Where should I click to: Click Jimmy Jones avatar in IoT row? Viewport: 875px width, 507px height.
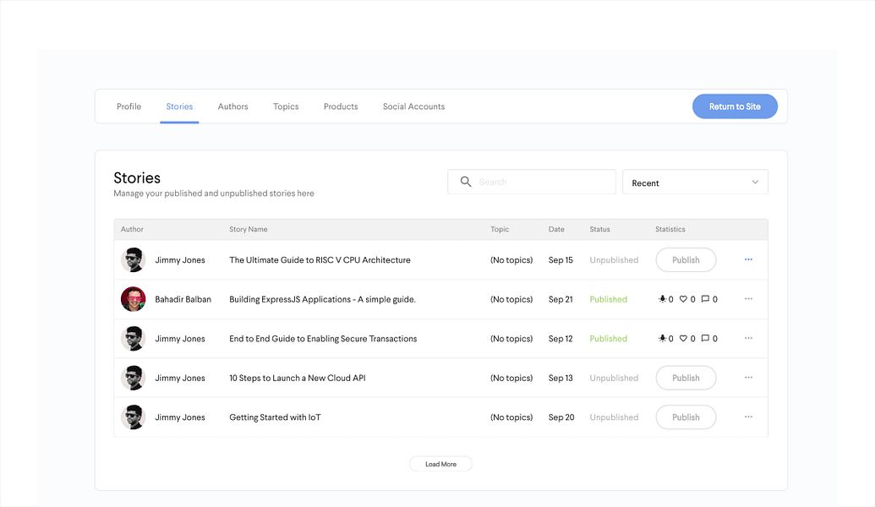134,417
